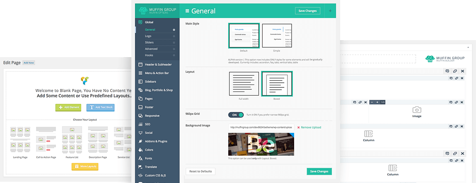This screenshot has height=183, width=476.
Task: Open the Advanced submenu item
Action: point(151,49)
